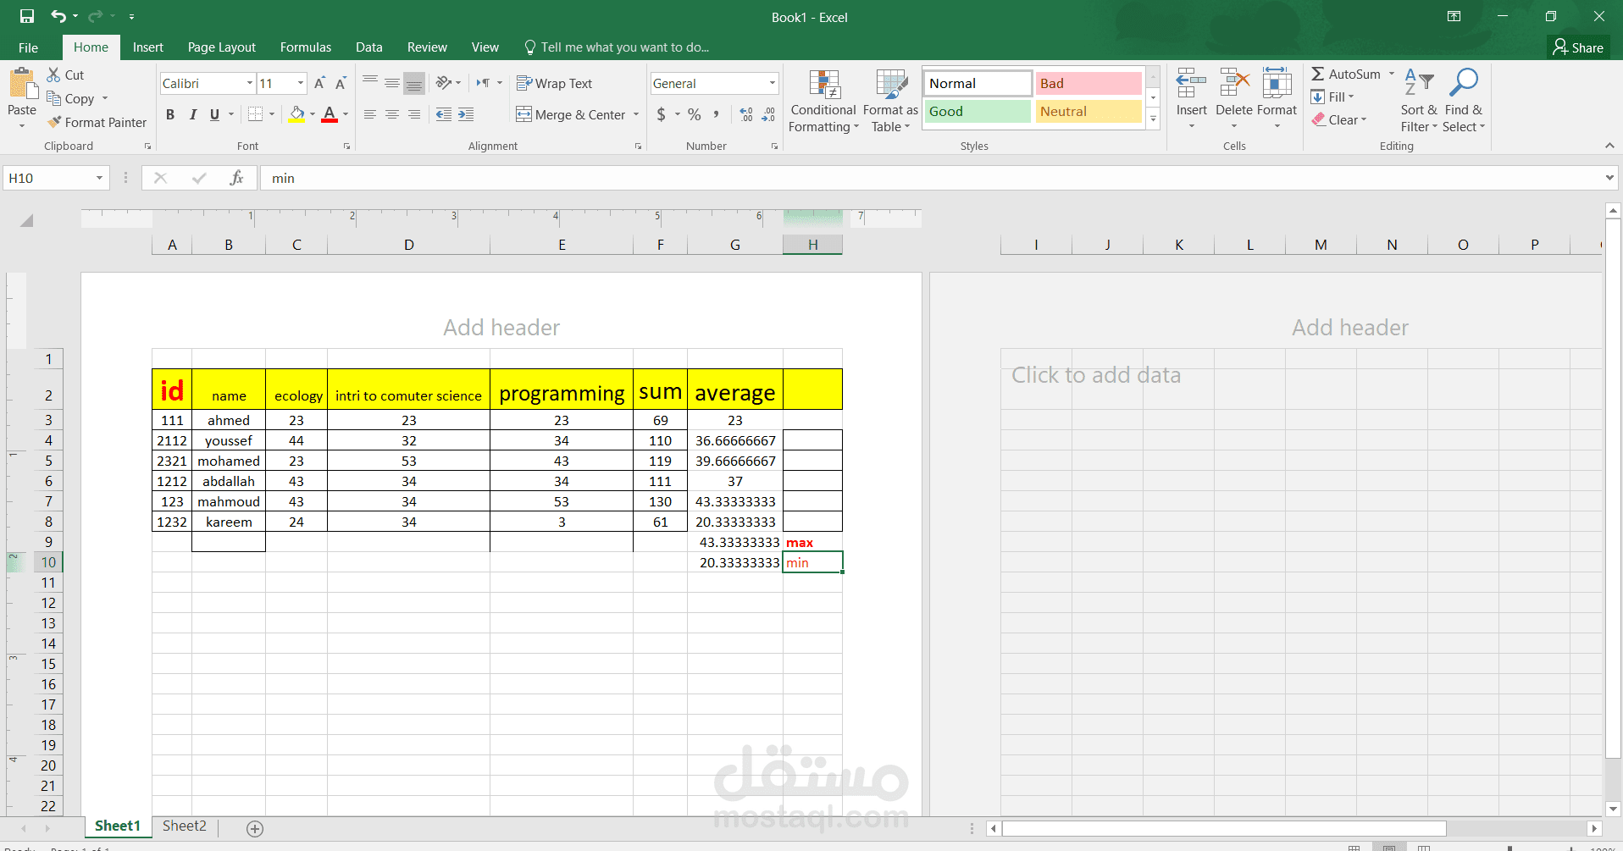The height and width of the screenshot is (851, 1623).
Task: Toggle Merge & Center on the selection
Action: pos(571,114)
